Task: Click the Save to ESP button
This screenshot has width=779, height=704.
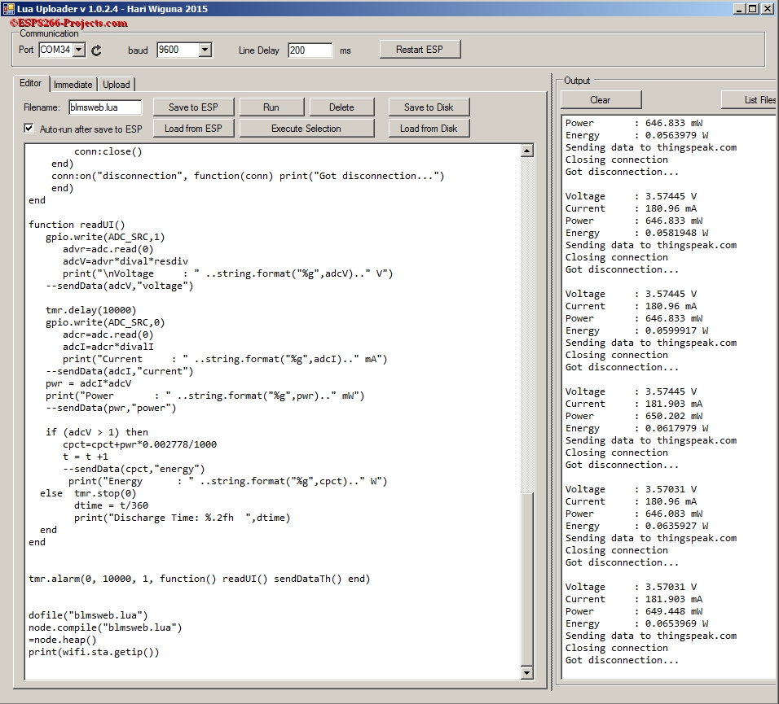Action: (x=193, y=107)
